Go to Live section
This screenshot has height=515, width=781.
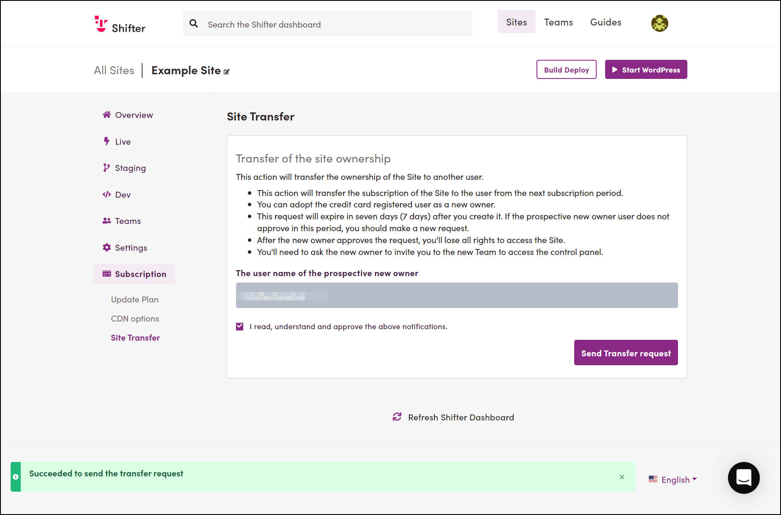pyautogui.click(x=117, y=141)
